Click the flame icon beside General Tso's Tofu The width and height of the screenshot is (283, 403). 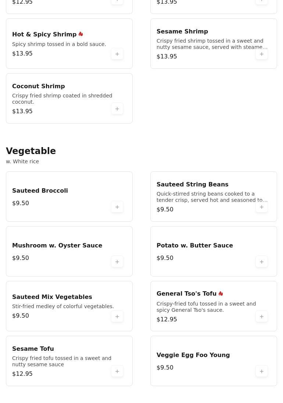point(221,293)
